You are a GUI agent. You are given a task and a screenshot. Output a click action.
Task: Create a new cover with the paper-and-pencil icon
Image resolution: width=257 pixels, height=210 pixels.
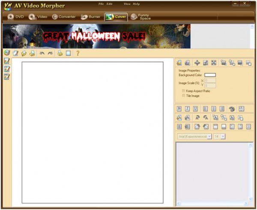pyautogui.click(x=15, y=53)
